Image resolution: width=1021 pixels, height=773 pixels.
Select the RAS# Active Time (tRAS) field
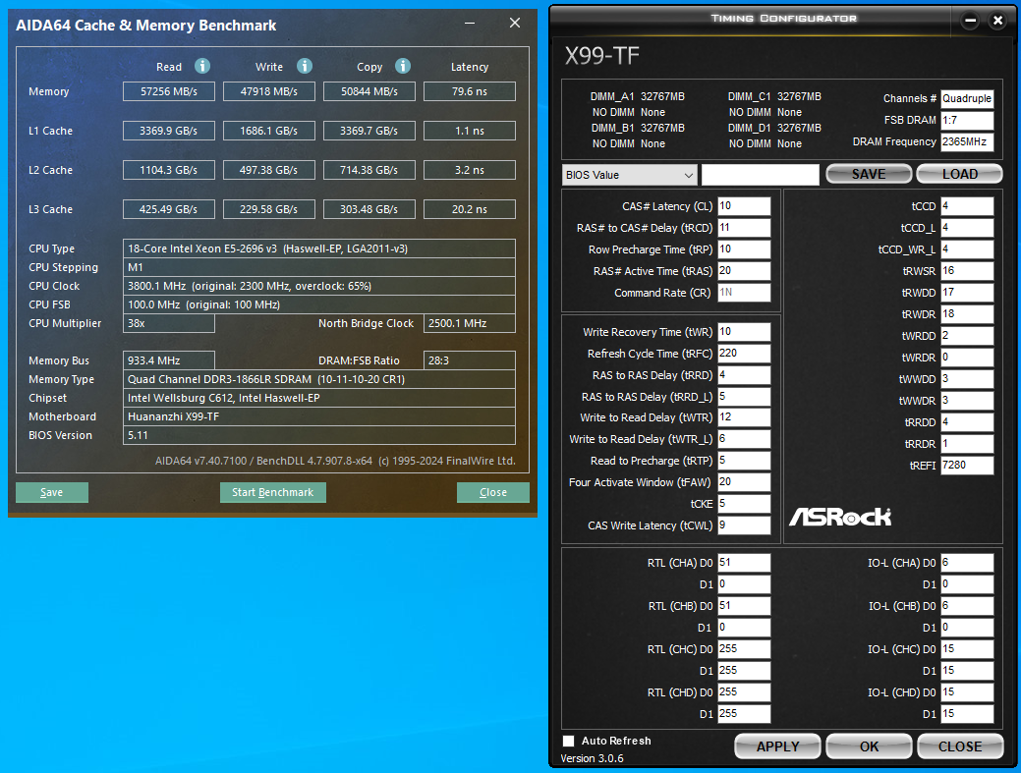pyautogui.click(x=744, y=271)
